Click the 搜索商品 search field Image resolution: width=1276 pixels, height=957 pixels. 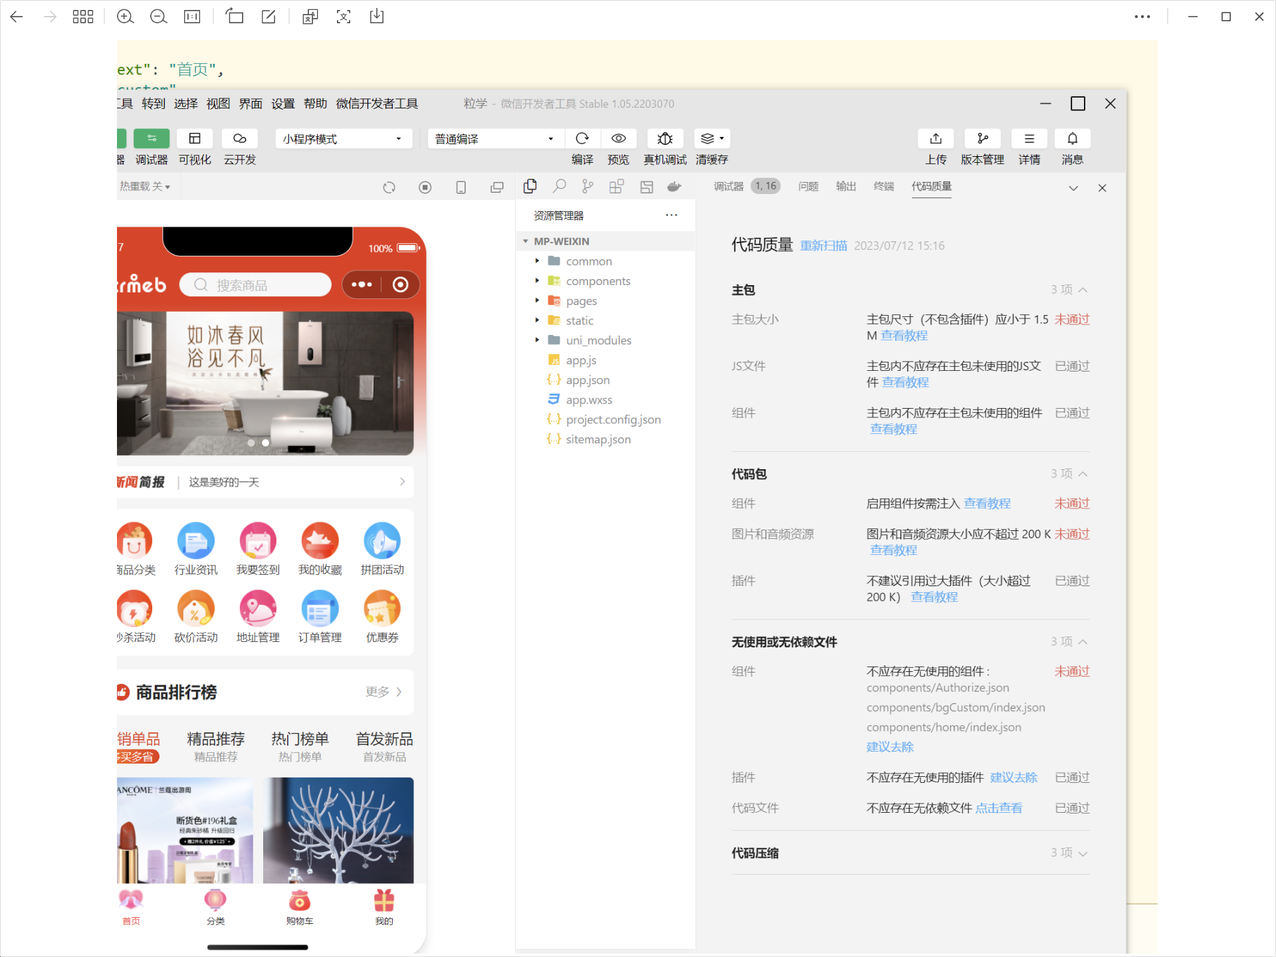tap(255, 285)
